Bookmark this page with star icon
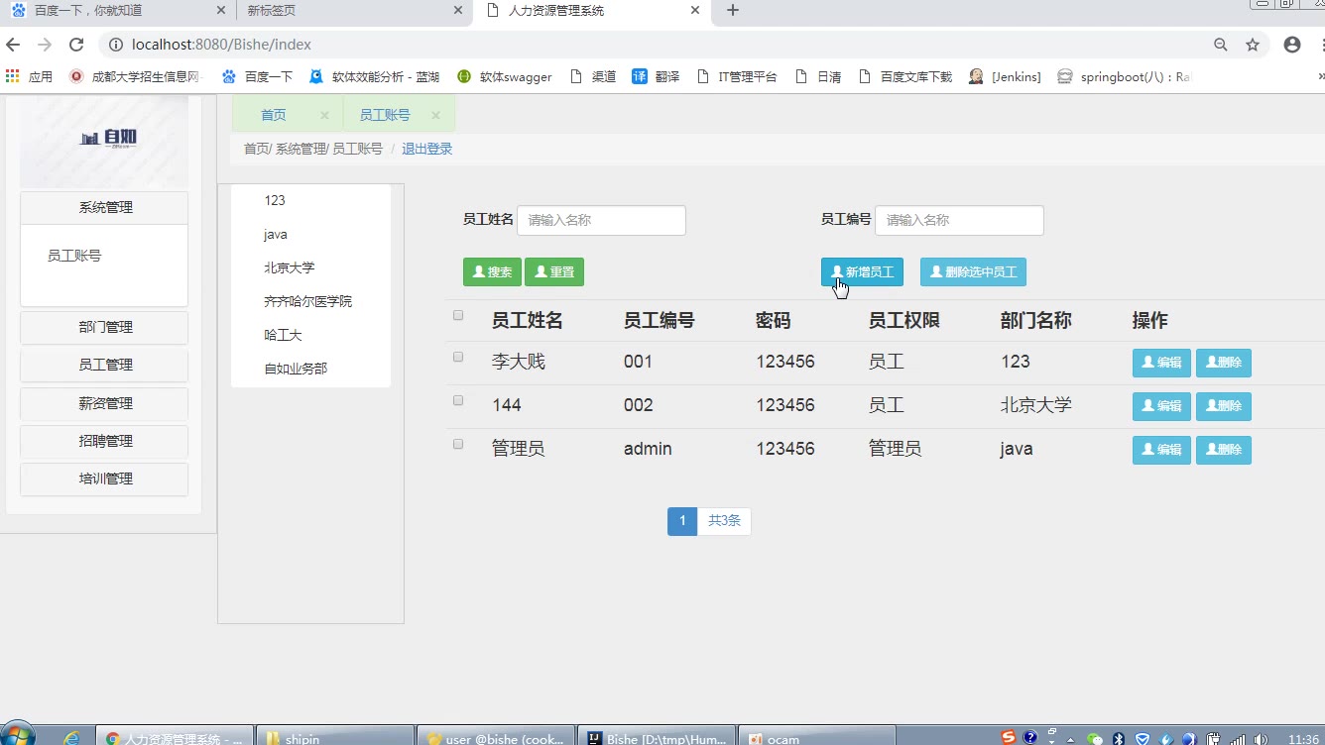The height and width of the screenshot is (745, 1325). [1253, 45]
